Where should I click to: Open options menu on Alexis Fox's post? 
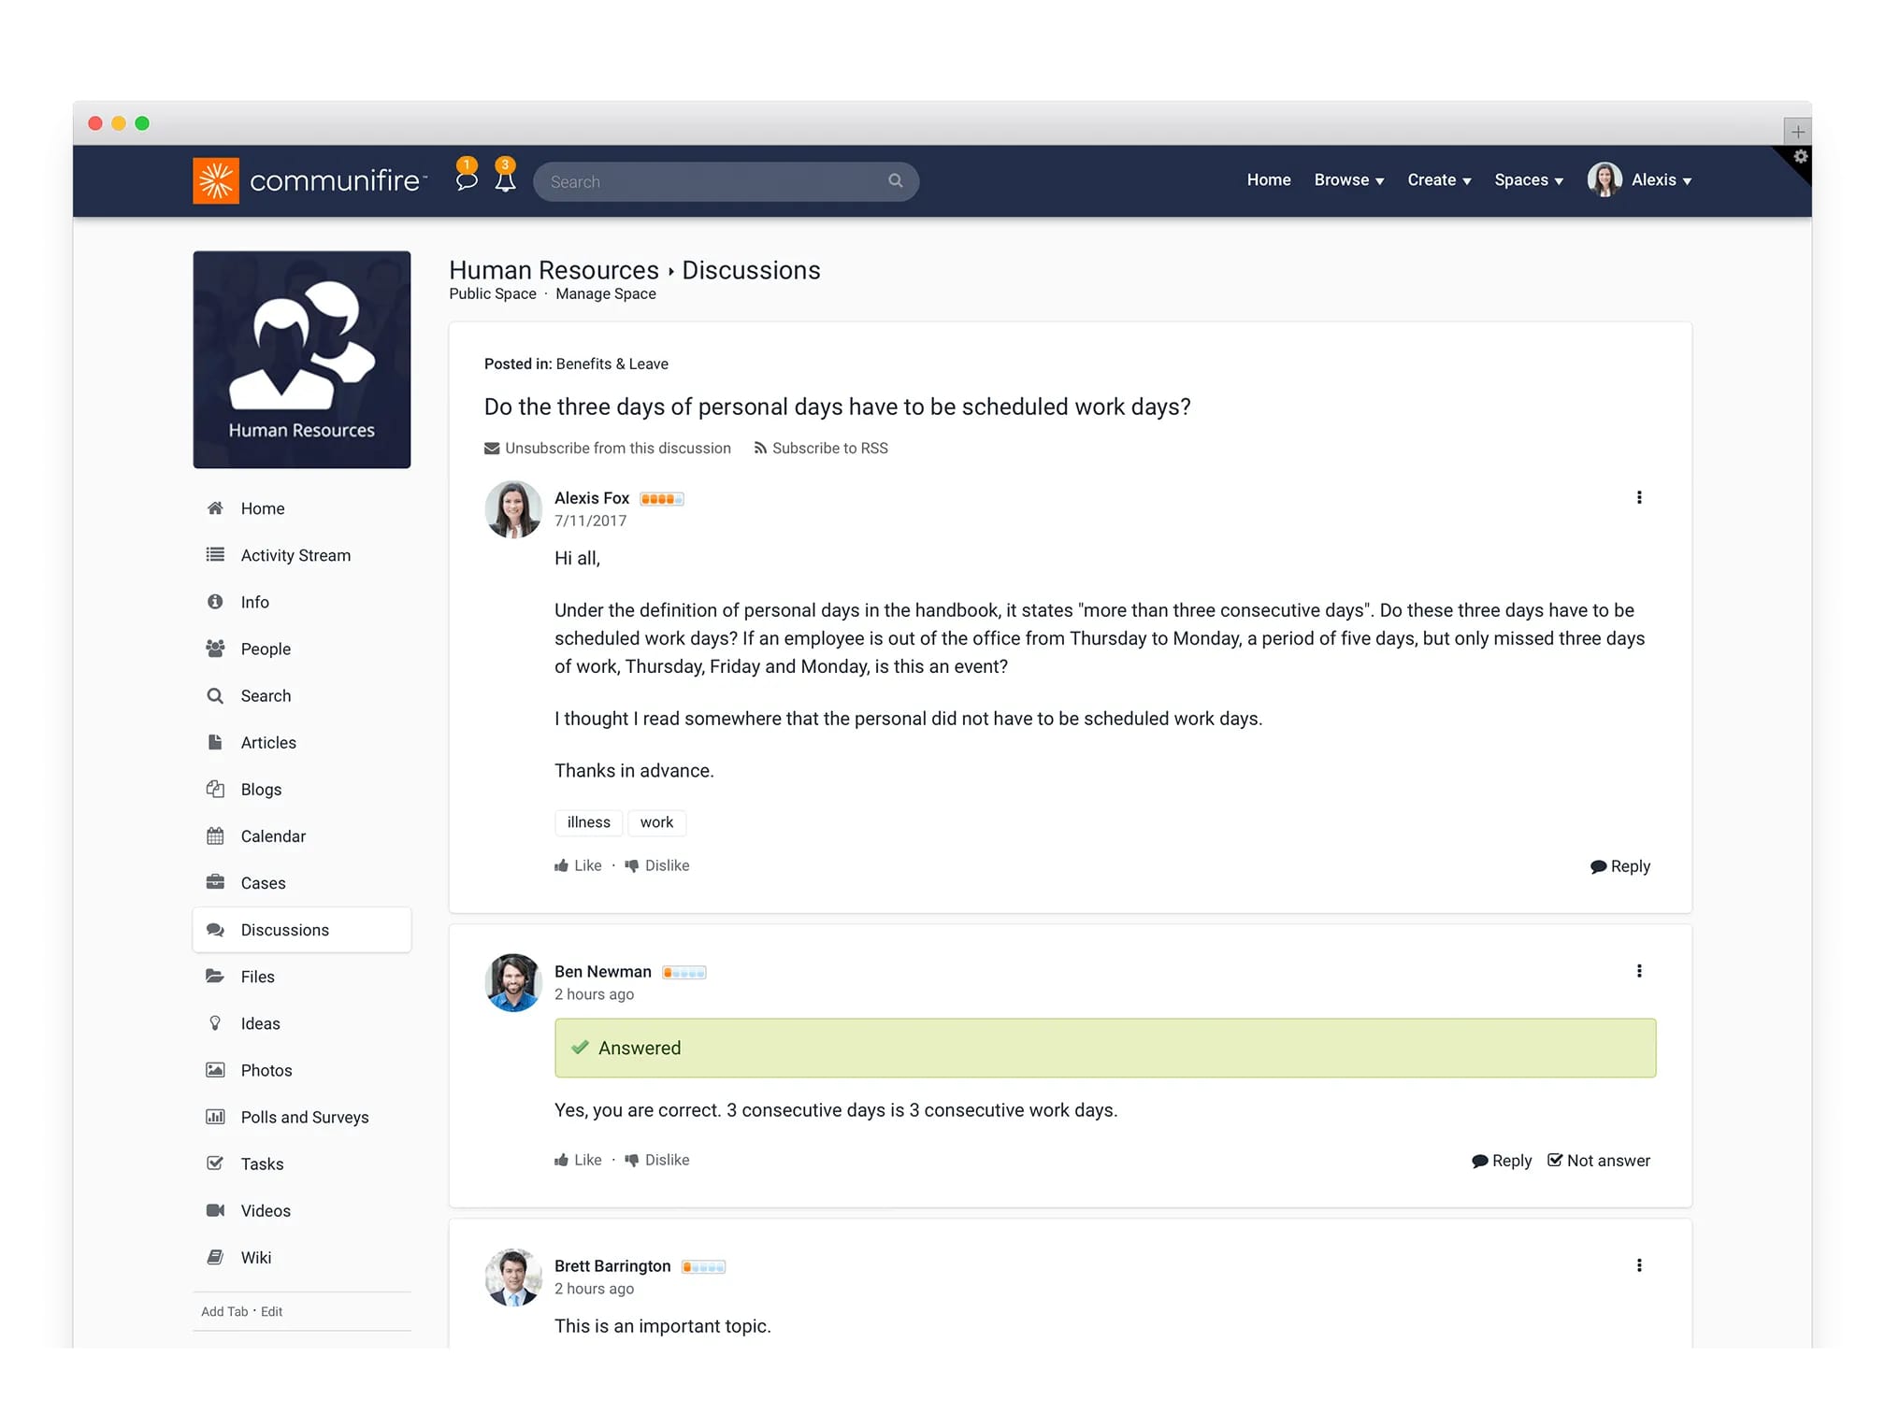point(1639,498)
